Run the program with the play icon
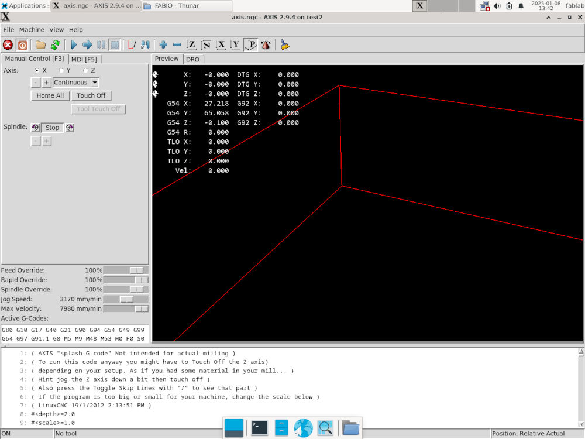Image resolution: width=585 pixels, height=439 pixels. click(74, 45)
